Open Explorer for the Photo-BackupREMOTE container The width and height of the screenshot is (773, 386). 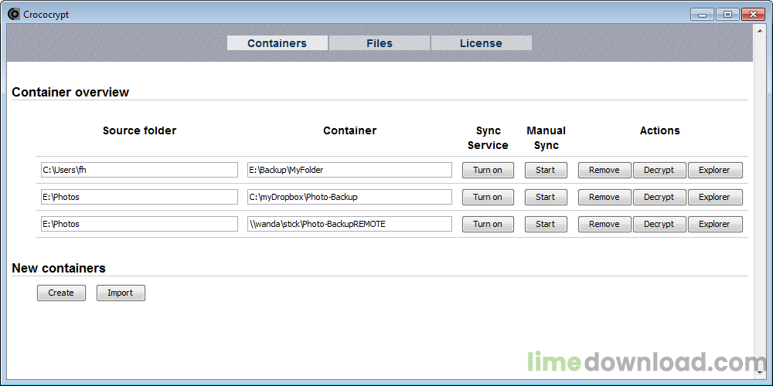(x=715, y=224)
